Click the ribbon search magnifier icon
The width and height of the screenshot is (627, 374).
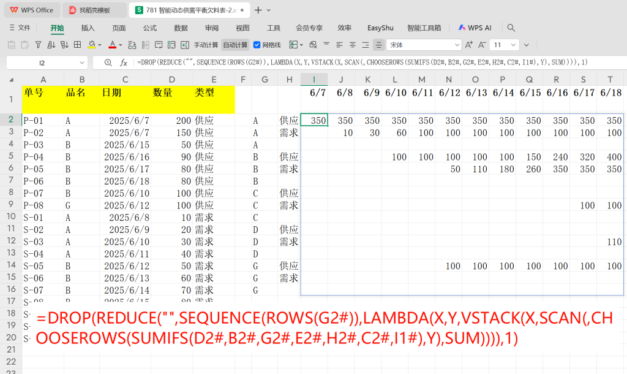(511, 28)
